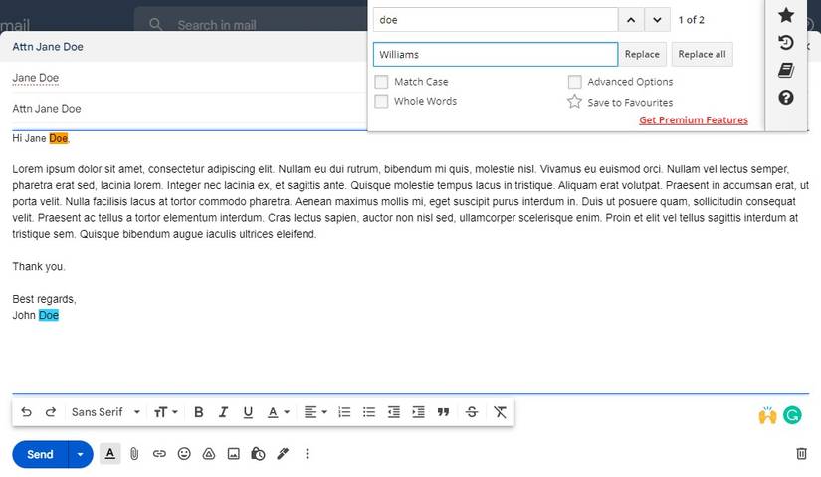
Task: Toggle Save to Favourites star
Action: point(574,102)
